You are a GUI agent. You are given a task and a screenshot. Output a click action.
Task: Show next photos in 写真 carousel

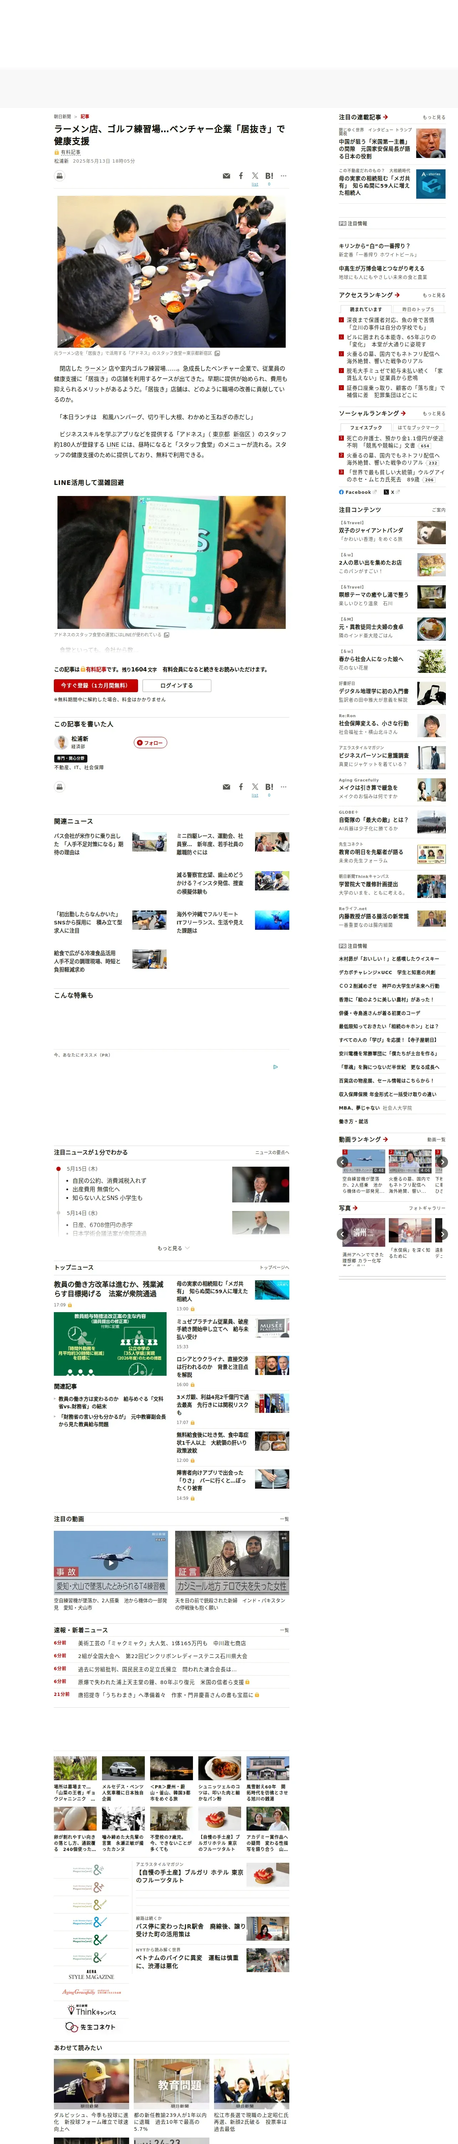tap(442, 1234)
